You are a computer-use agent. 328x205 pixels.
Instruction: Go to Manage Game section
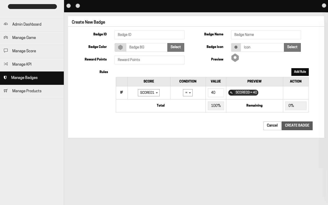(x=24, y=38)
